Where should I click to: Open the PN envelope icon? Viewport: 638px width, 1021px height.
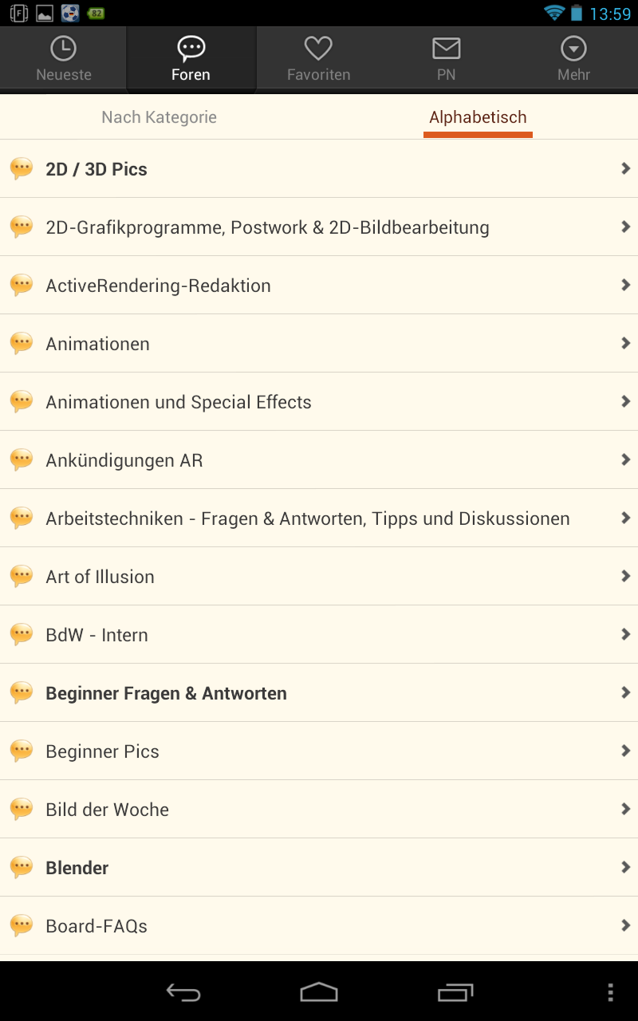point(446,49)
